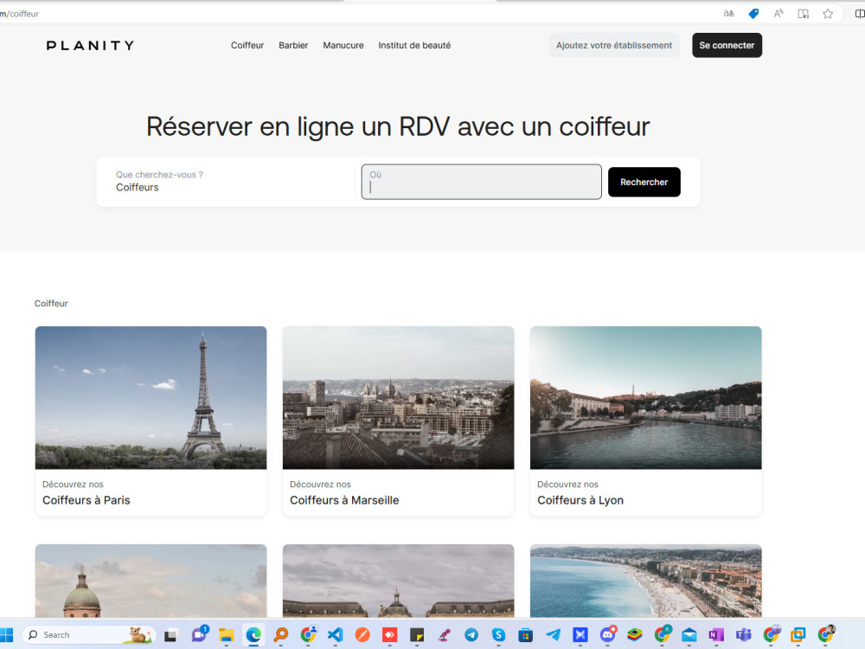The width and height of the screenshot is (865, 649).
Task: Open OneNote from the taskbar
Action: tap(716, 635)
